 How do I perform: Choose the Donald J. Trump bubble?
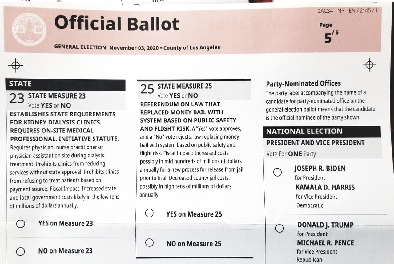pos(279,228)
